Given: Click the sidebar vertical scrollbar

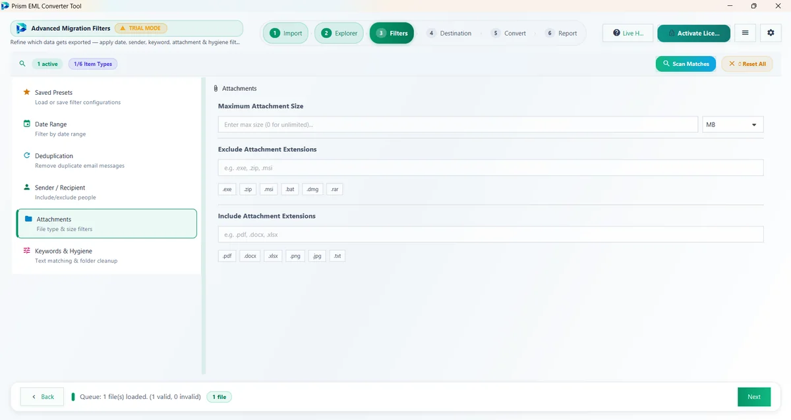Looking at the screenshot, I should tap(204, 226).
